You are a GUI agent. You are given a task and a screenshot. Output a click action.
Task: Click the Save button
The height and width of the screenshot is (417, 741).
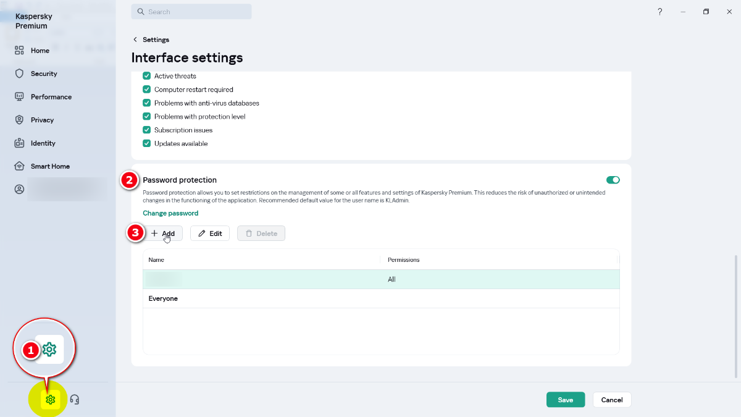[565, 400]
